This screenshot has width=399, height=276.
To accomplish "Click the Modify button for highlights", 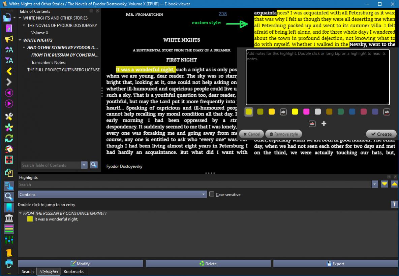I will [81, 264].
